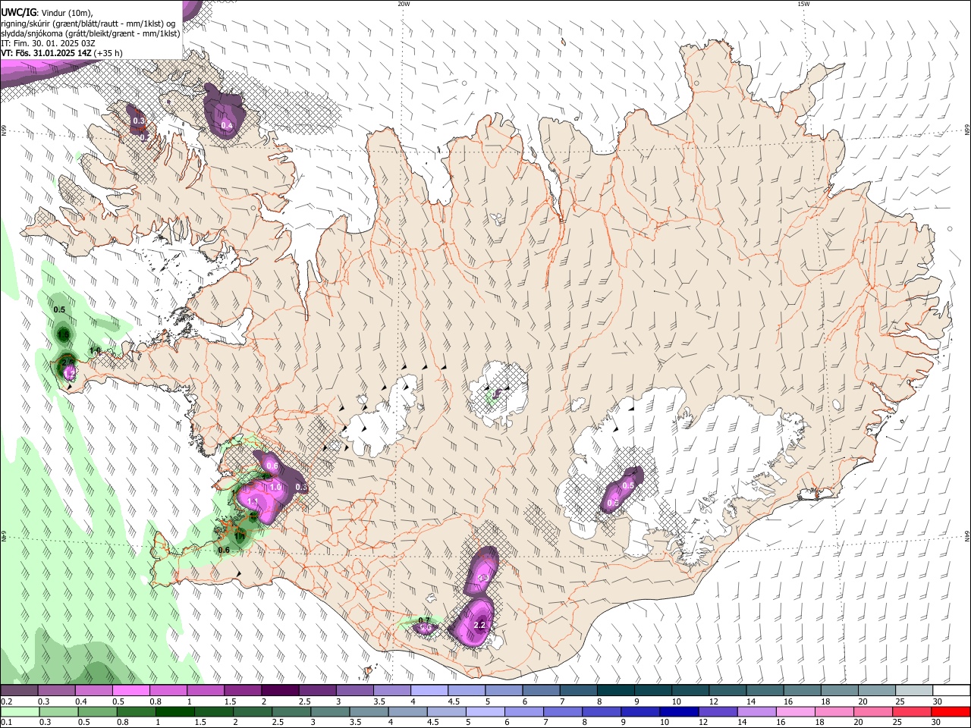Click the UWC/IG title text
This screenshot has width=971, height=728.
pos(18,13)
